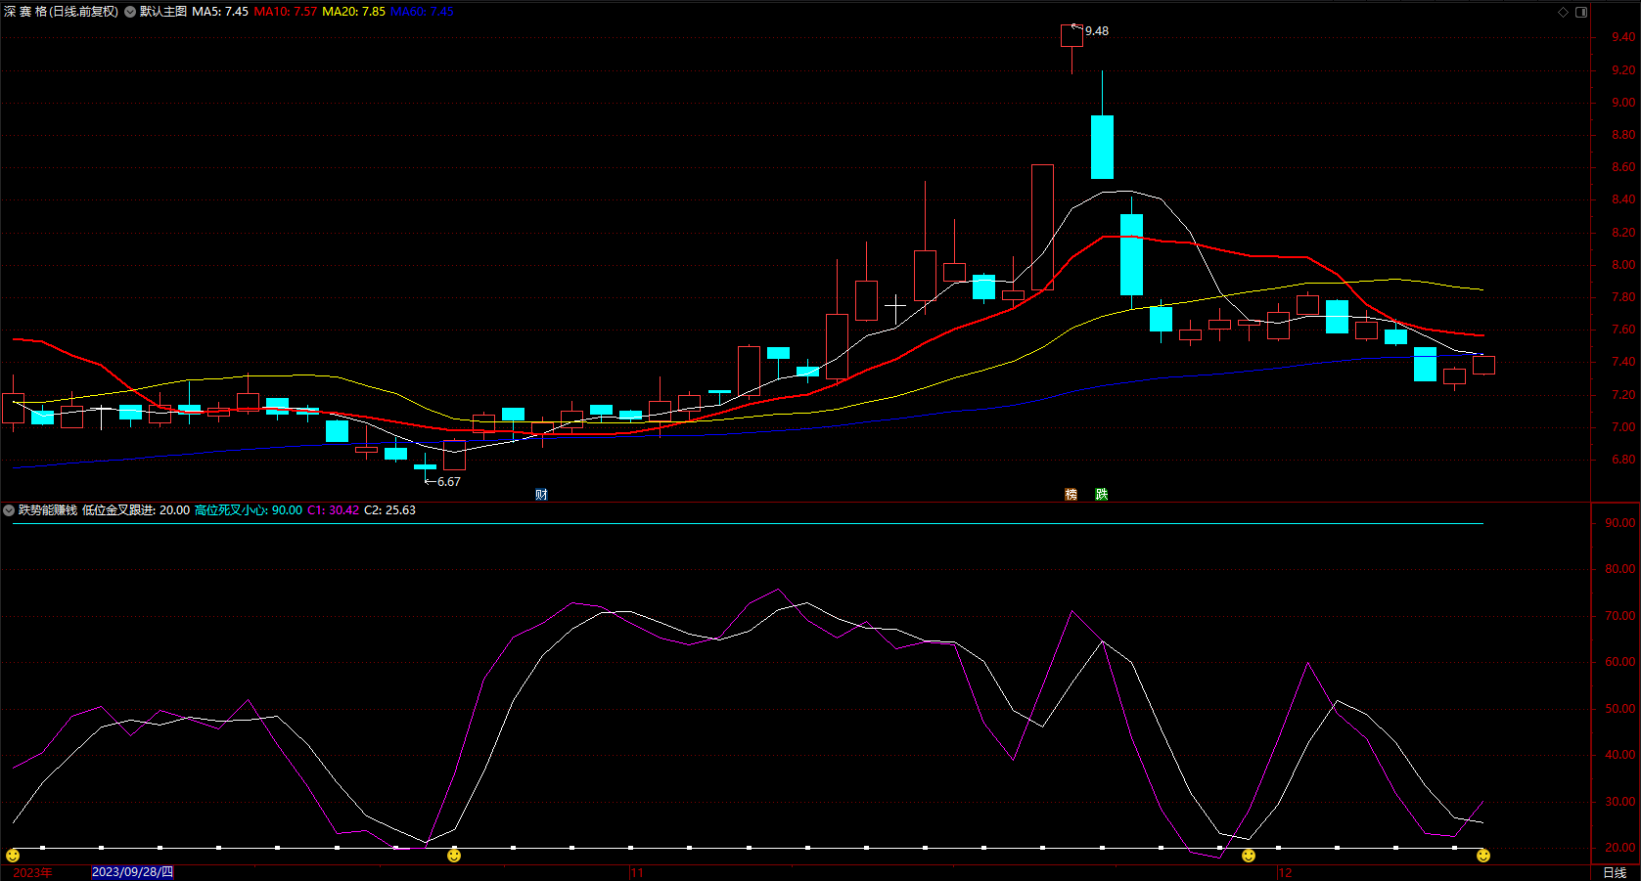Screen dimensions: 1641x881
Task: Click the 90.00 indicator axis label
Action: point(1620,523)
